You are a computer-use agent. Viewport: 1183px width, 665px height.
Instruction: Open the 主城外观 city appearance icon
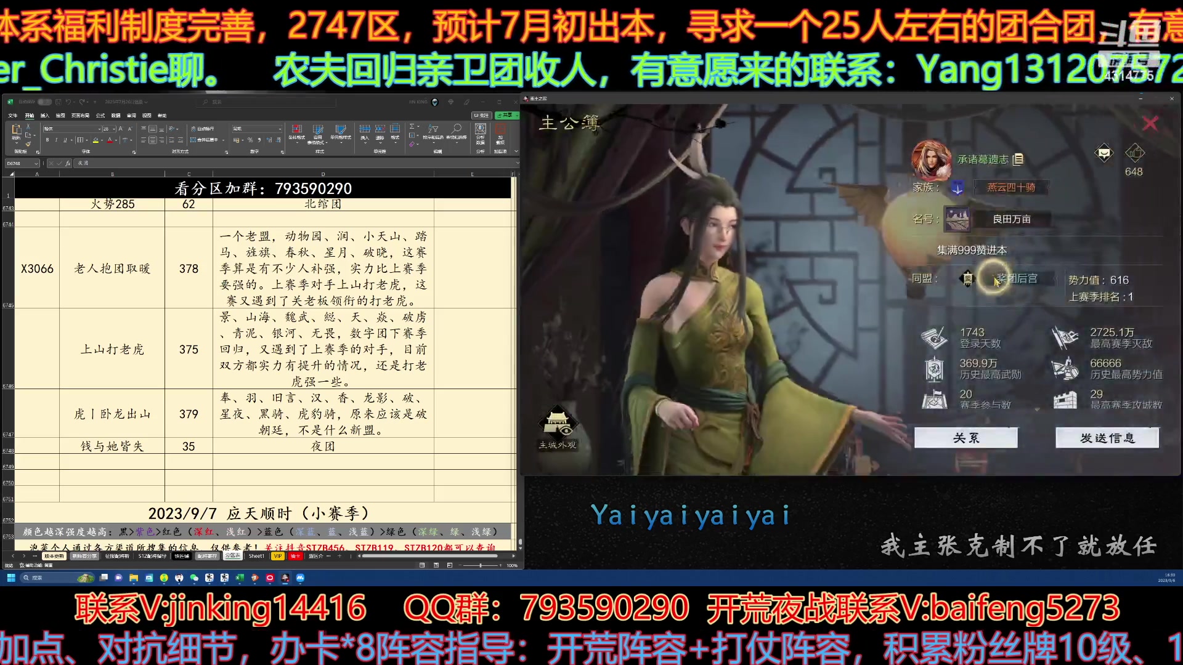(x=557, y=427)
